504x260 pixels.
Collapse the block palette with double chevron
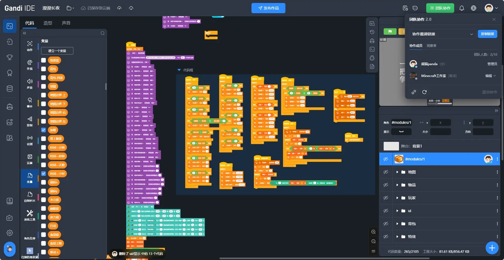[x=24, y=33]
